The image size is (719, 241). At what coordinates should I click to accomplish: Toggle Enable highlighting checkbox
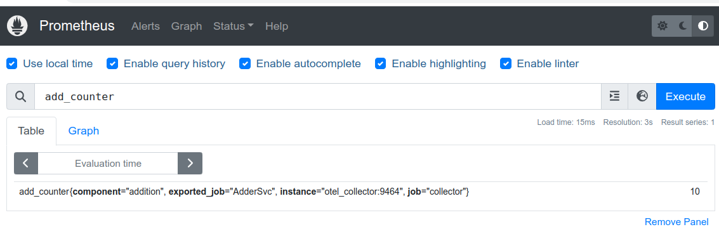pos(381,63)
